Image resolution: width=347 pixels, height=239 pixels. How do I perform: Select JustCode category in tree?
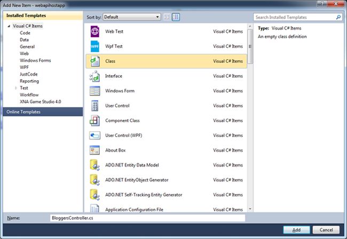[29, 74]
